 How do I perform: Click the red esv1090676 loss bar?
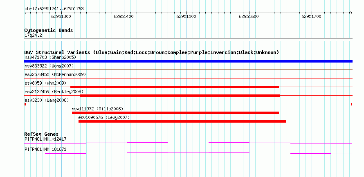click(182, 121)
